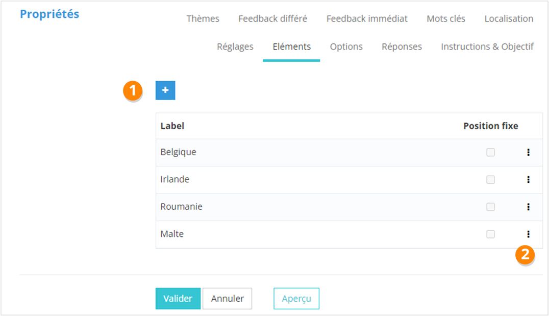Viewport: 549px width, 316px height.
Task: Check the Position fixe box for Roumanie
Action: click(x=490, y=207)
